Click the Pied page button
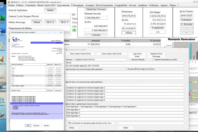198x132 pixels. [x=156, y=56]
